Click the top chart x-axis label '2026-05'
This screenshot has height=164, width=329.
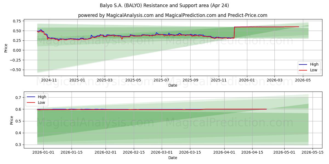coord(303,80)
